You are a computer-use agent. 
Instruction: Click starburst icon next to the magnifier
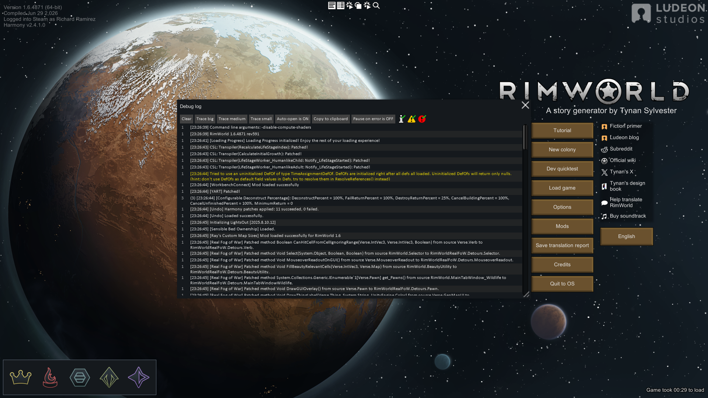coord(367,6)
